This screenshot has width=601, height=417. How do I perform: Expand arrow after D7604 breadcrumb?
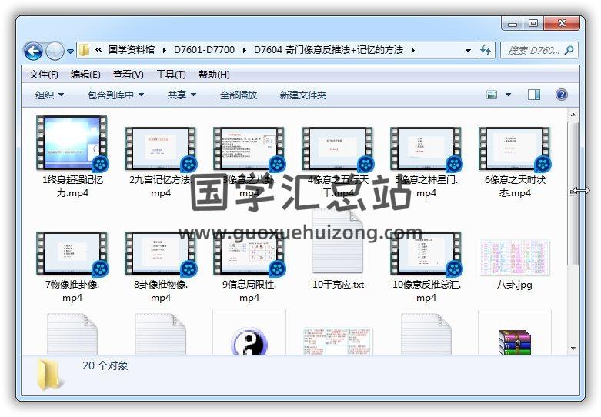tap(412, 50)
